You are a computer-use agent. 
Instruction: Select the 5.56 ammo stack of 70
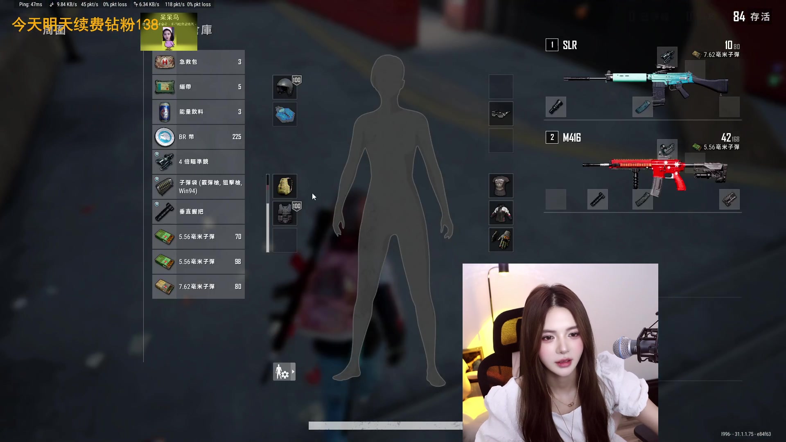coord(199,237)
